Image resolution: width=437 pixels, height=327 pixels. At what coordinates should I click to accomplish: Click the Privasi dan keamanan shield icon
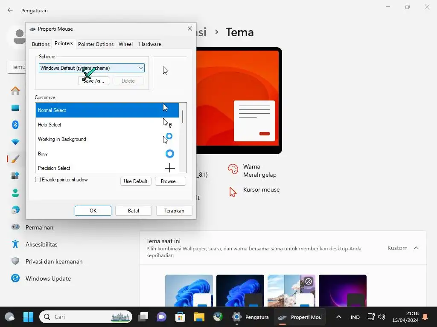(x=15, y=261)
